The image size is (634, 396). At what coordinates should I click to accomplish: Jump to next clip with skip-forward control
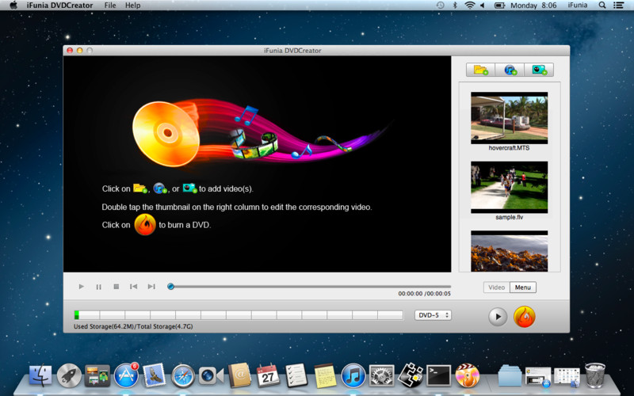pos(151,287)
